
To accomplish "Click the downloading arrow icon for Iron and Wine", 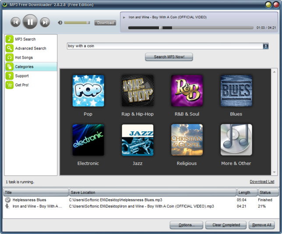I will [x=7, y=206].
